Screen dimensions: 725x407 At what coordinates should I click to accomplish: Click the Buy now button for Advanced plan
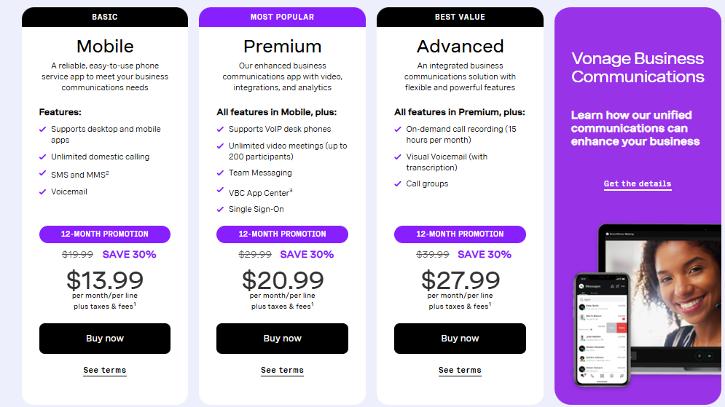(460, 339)
